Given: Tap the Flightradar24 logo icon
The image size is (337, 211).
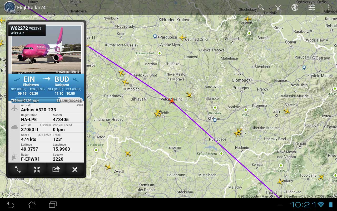Looking at the screenshot, I should (x=9, y=7).
